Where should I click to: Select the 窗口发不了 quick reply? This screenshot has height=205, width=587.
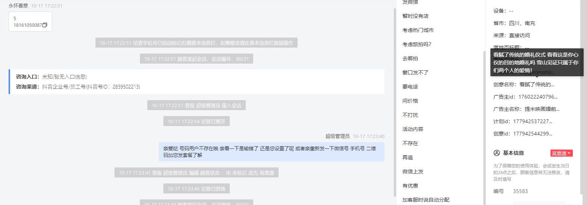pos(415,73)
